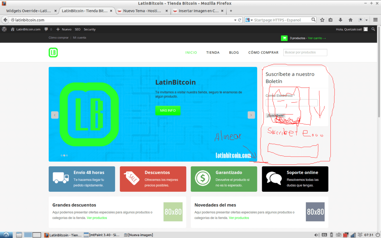Open SEO menu in admin bar
Screen dimensions: 381x238
click(x=78, y=29)
